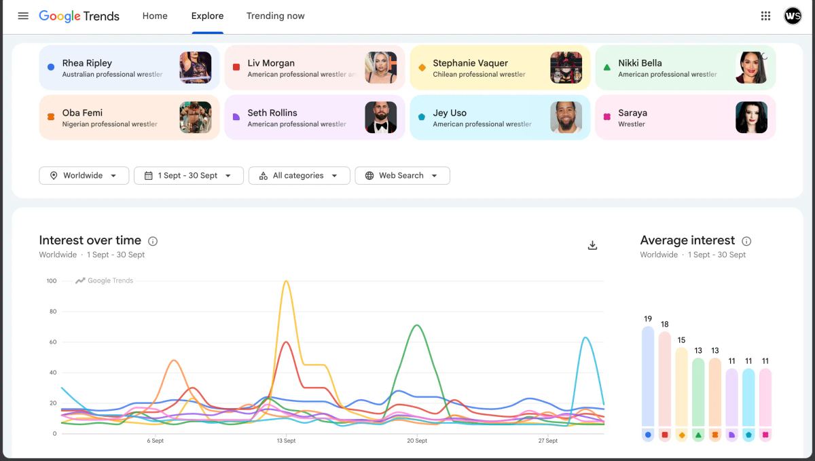Click the Average interest heading
815x461 pixels.
(x=687, y=240)
